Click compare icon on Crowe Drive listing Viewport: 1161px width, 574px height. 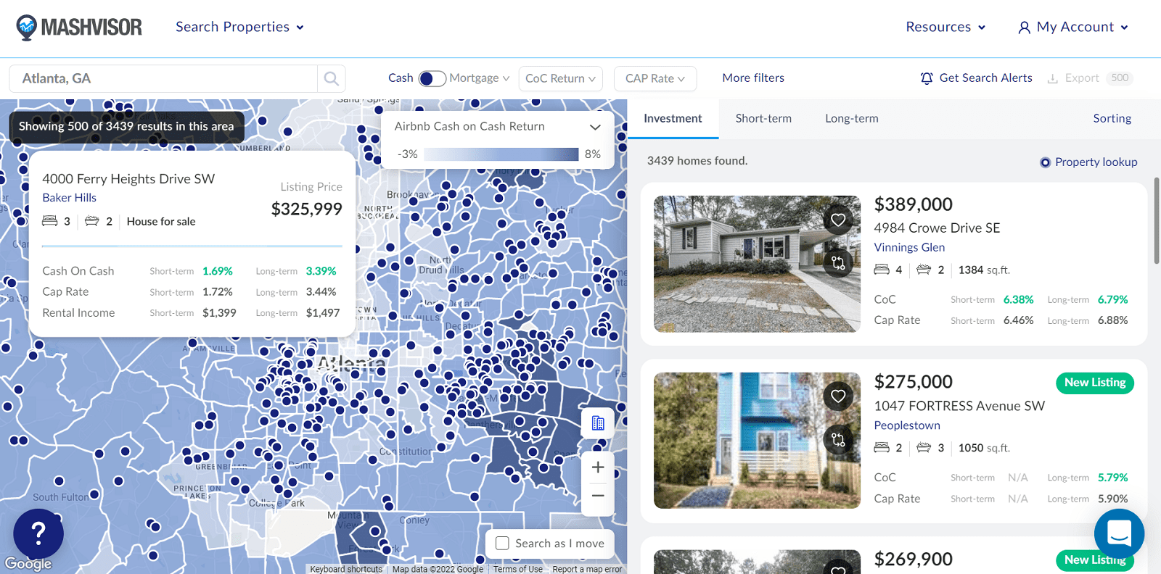tap(838, 262)
